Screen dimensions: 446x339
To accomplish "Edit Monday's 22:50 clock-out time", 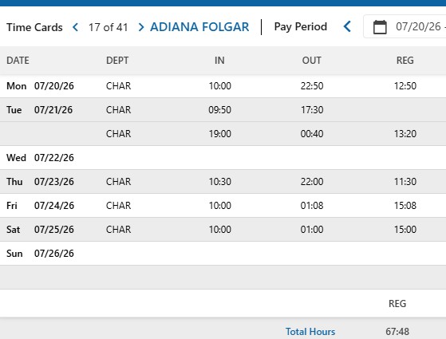I will (312, 86).
